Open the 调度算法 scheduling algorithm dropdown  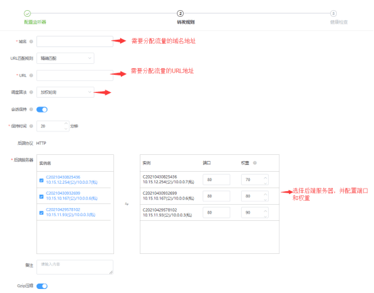click(x=65, y=92)
